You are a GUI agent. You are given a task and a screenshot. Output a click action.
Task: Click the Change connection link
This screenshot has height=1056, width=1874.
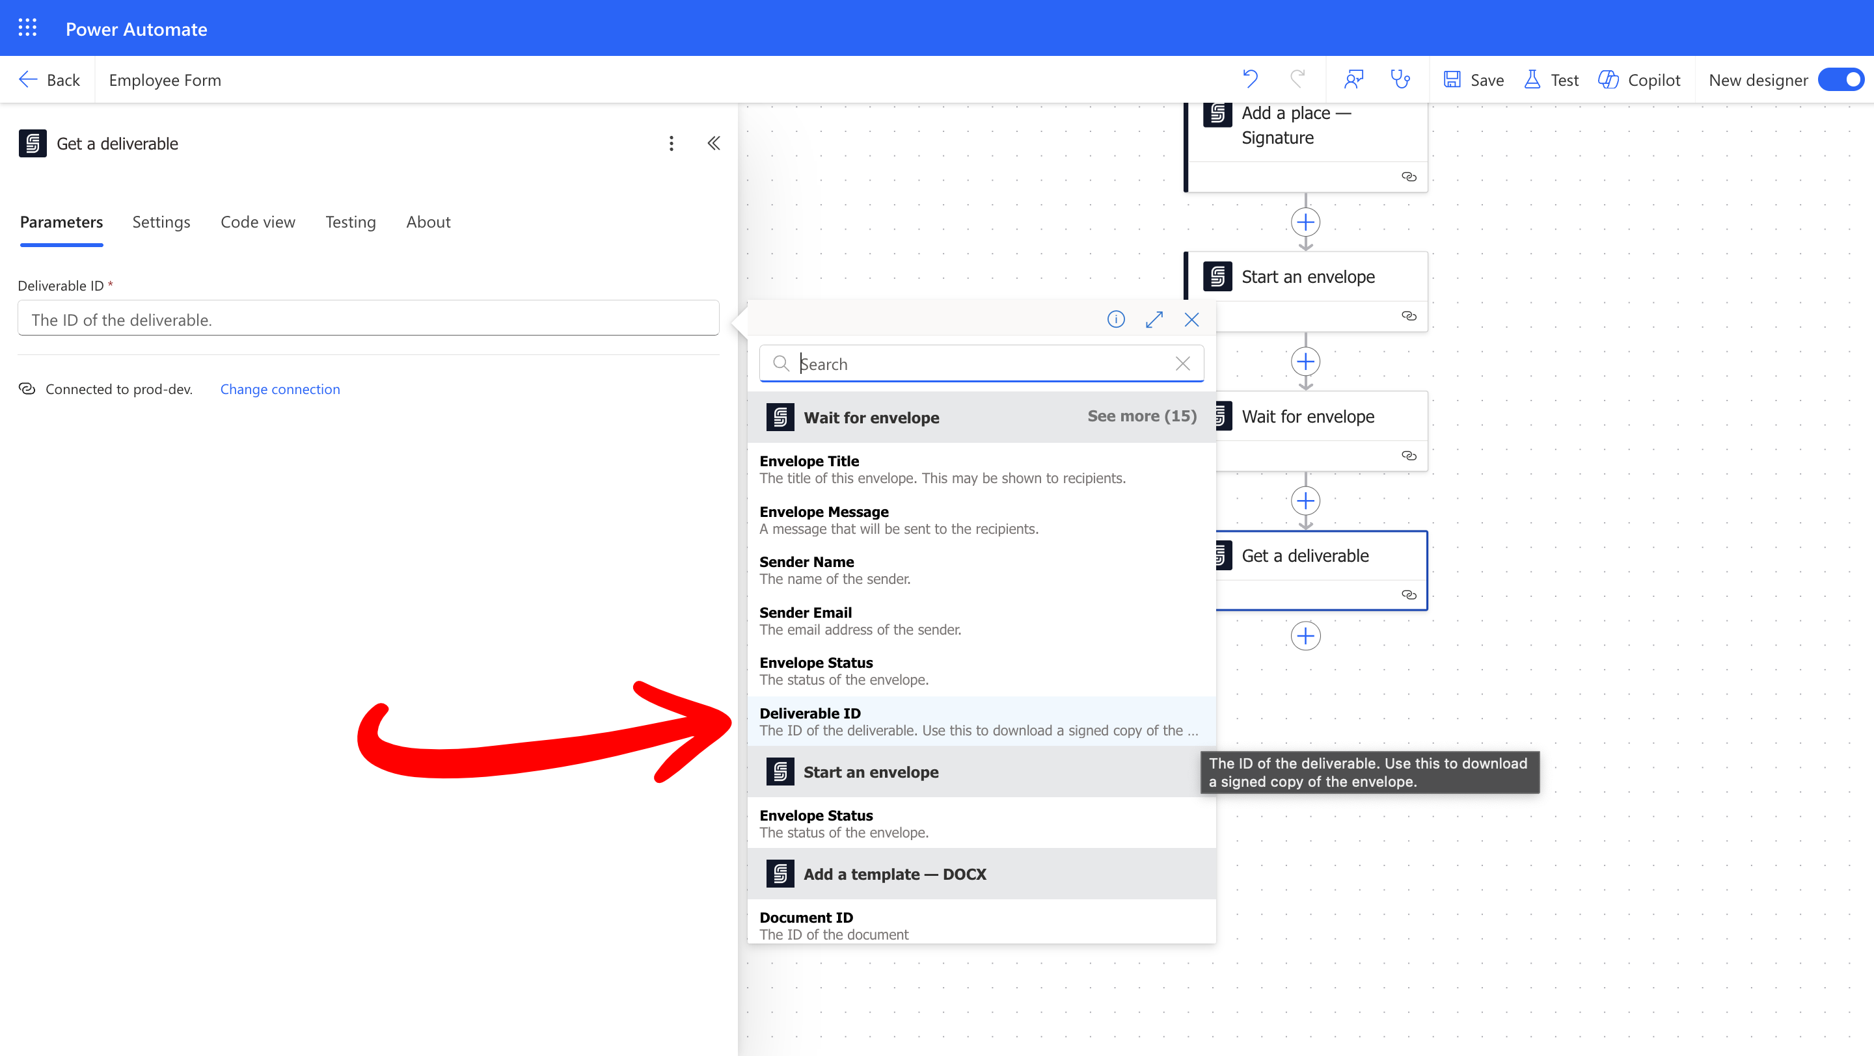(280, 389)
